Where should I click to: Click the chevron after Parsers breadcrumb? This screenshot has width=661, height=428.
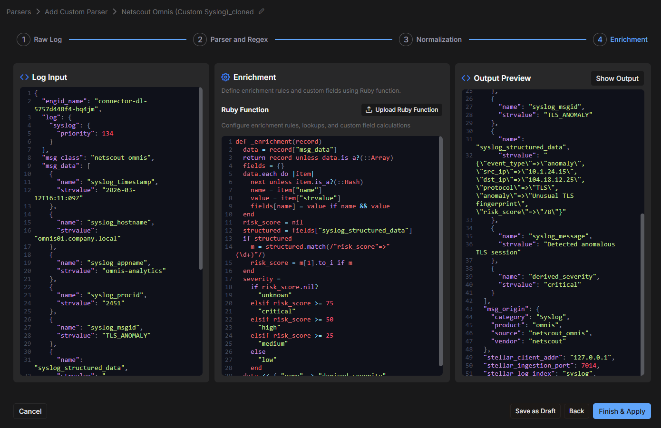coord(38,11)
